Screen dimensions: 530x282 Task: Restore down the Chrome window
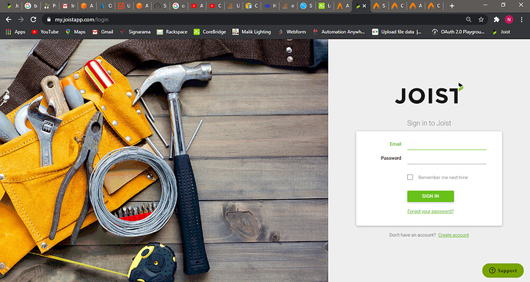(503, 5)
